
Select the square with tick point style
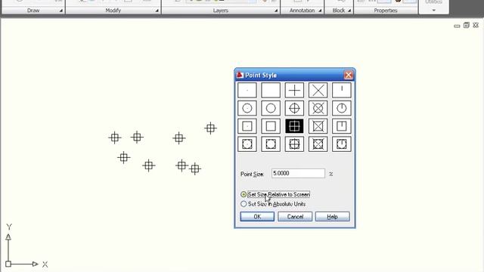pos(341,126)
